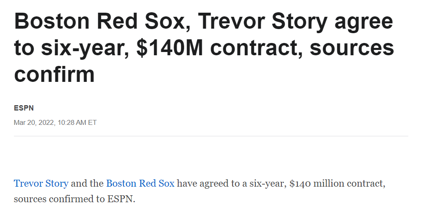421x210 pixels.
Task: Open the Trevor Story player link
Action: coord(41,183)
